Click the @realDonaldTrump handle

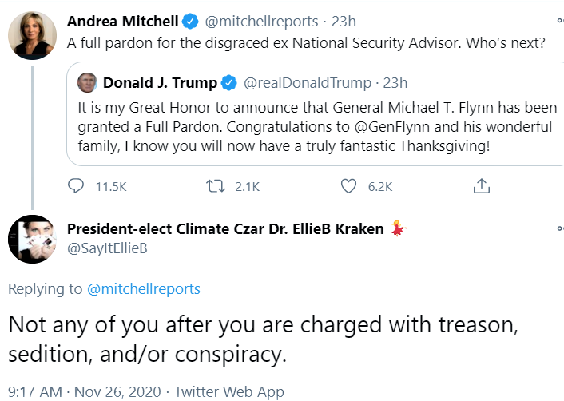pos(308,82)
